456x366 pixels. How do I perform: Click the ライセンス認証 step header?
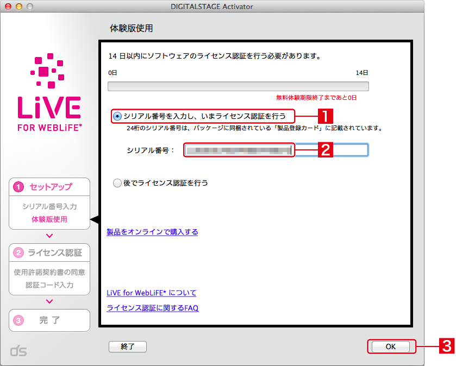(55, 253)
